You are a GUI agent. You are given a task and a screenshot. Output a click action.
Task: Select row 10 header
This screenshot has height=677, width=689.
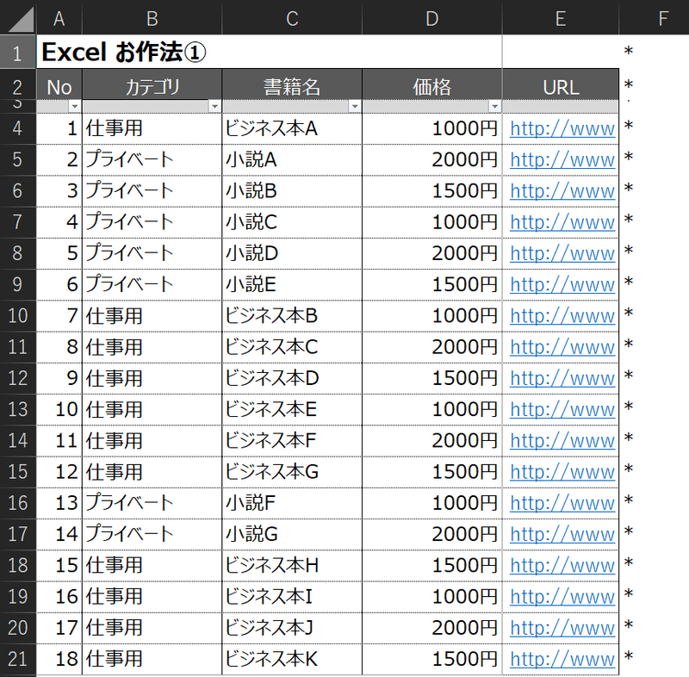pyautogui.click(x=17, y=316)
